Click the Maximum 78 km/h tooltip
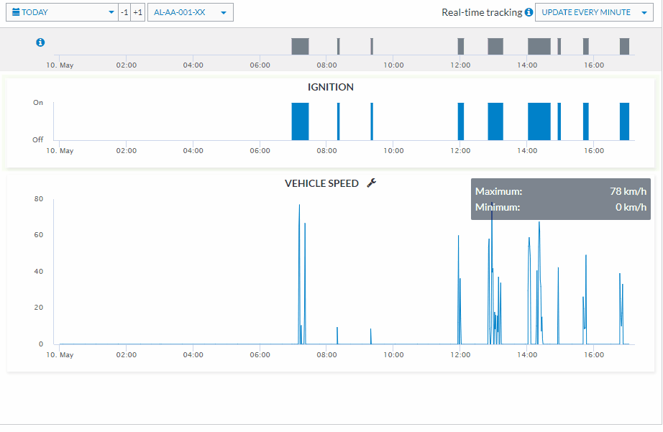The width and height of the screenshot is (663, 432). point(561,199)
